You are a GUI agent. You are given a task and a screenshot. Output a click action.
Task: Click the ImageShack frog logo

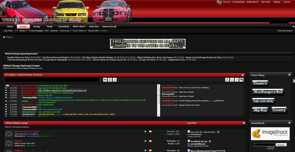(x=257, y=133)
